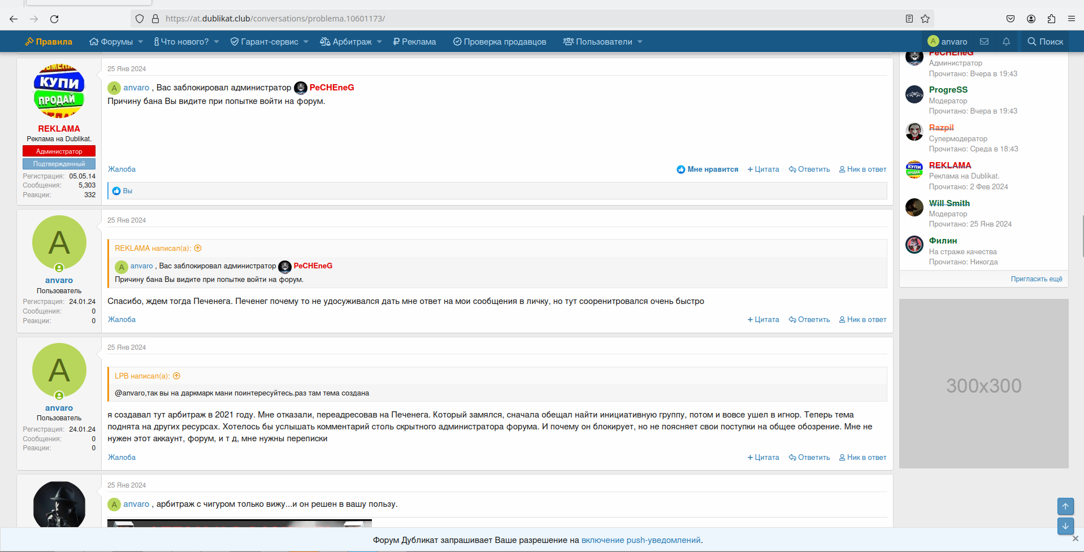Click REKLAMA's Купи Продай avatar in post
The image size is (1084, 552).
pyautogui.click(x=59, y=91)
